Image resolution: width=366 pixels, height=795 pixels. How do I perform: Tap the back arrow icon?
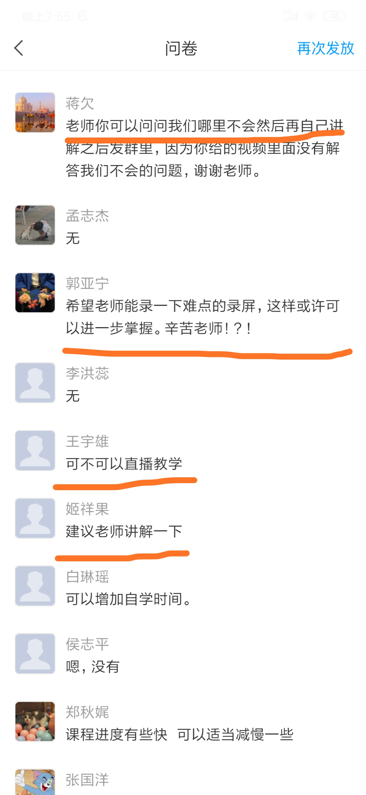click(19, 48)
